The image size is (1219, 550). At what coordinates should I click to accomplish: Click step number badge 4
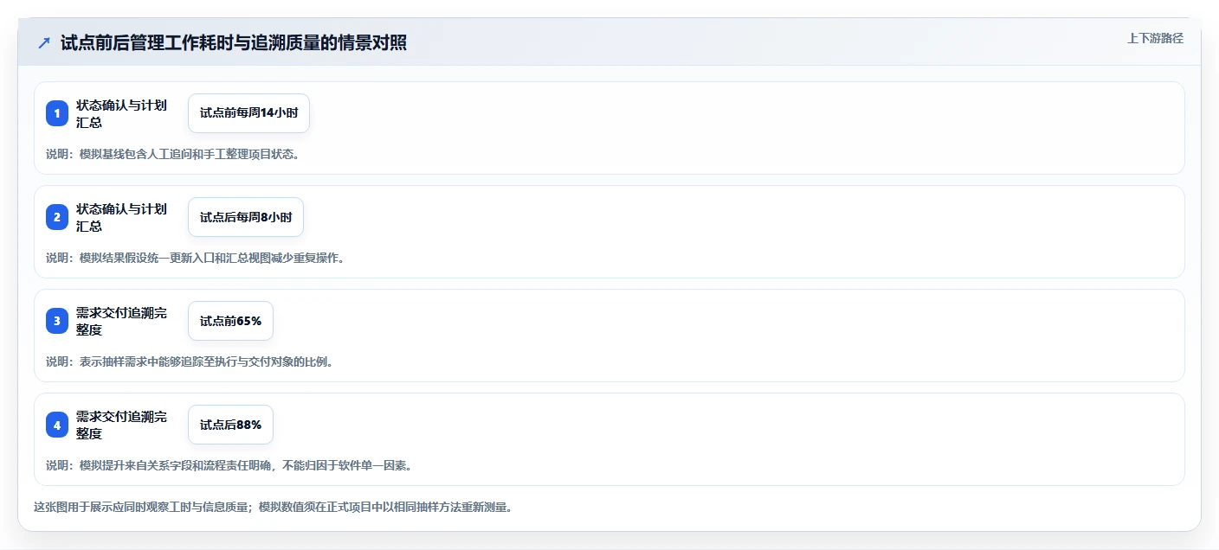[x=57, y=425]
